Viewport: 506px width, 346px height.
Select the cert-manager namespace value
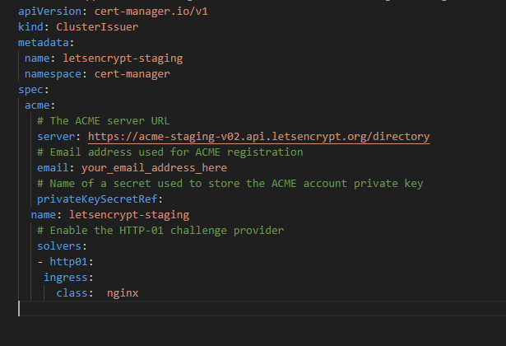pos(132,74)
